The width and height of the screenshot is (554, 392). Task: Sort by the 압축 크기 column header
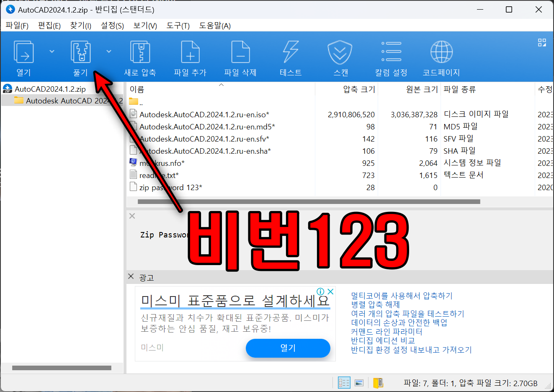[x=359, y=89]
